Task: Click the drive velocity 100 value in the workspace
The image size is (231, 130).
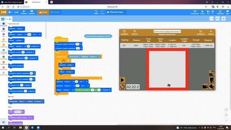Action: [78, 48]
